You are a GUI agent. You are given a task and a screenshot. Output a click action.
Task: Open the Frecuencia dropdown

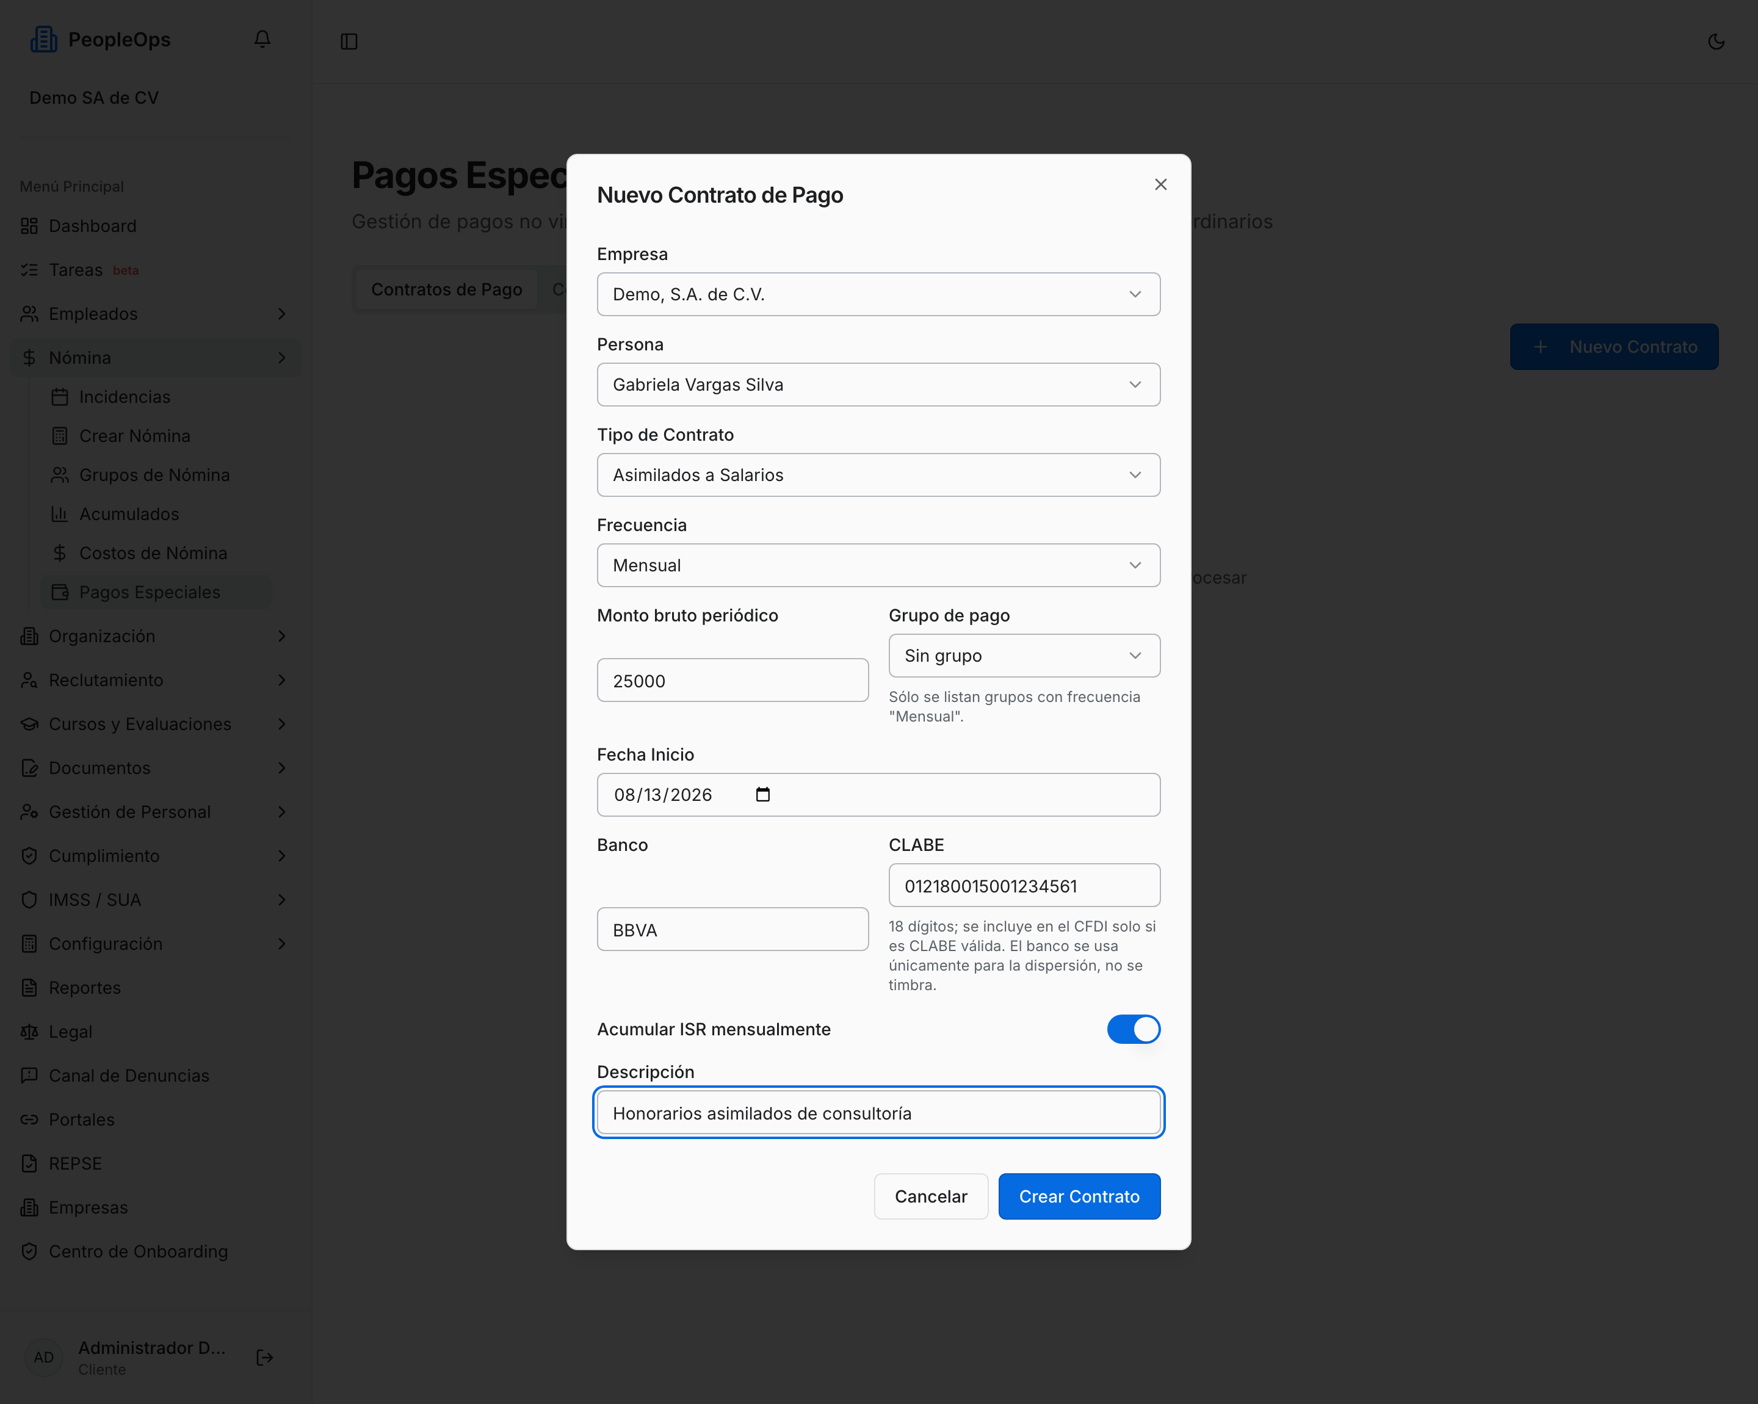(x=878, y=566)
